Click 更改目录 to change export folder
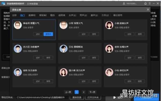Viewport: 161px width, 101px height. pyautogui.click(x=77, y=97)
